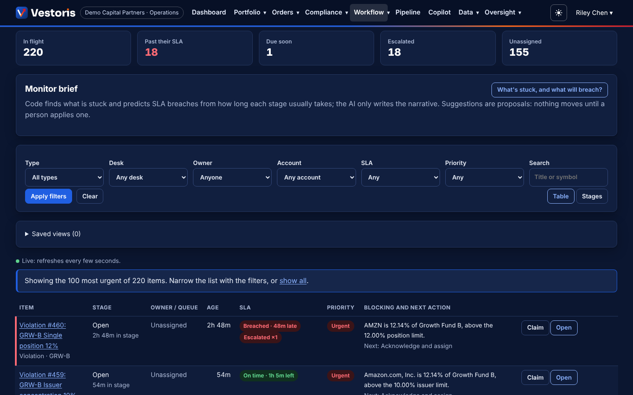Click the Past their SLA 18 card

[x=195, y=48]
